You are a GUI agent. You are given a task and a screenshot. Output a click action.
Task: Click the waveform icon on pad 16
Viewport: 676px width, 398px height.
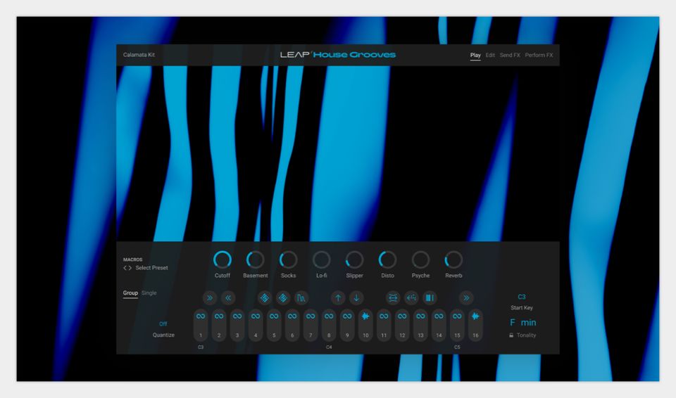point(475,317)
